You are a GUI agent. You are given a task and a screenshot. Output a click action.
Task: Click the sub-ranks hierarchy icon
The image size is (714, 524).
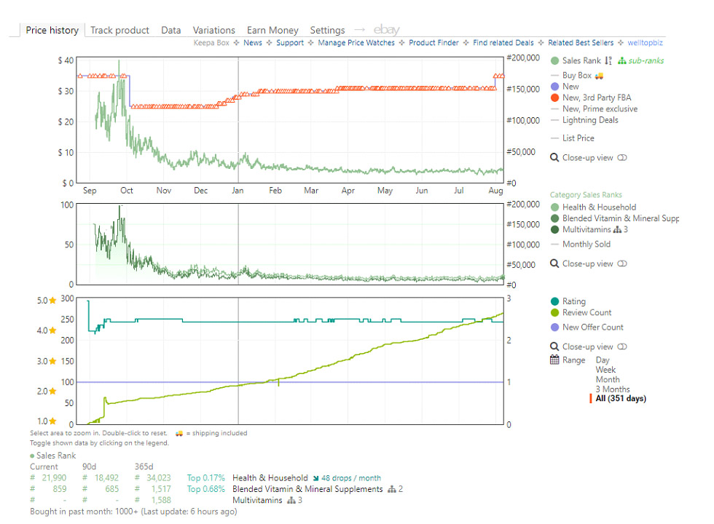(621, 61)
